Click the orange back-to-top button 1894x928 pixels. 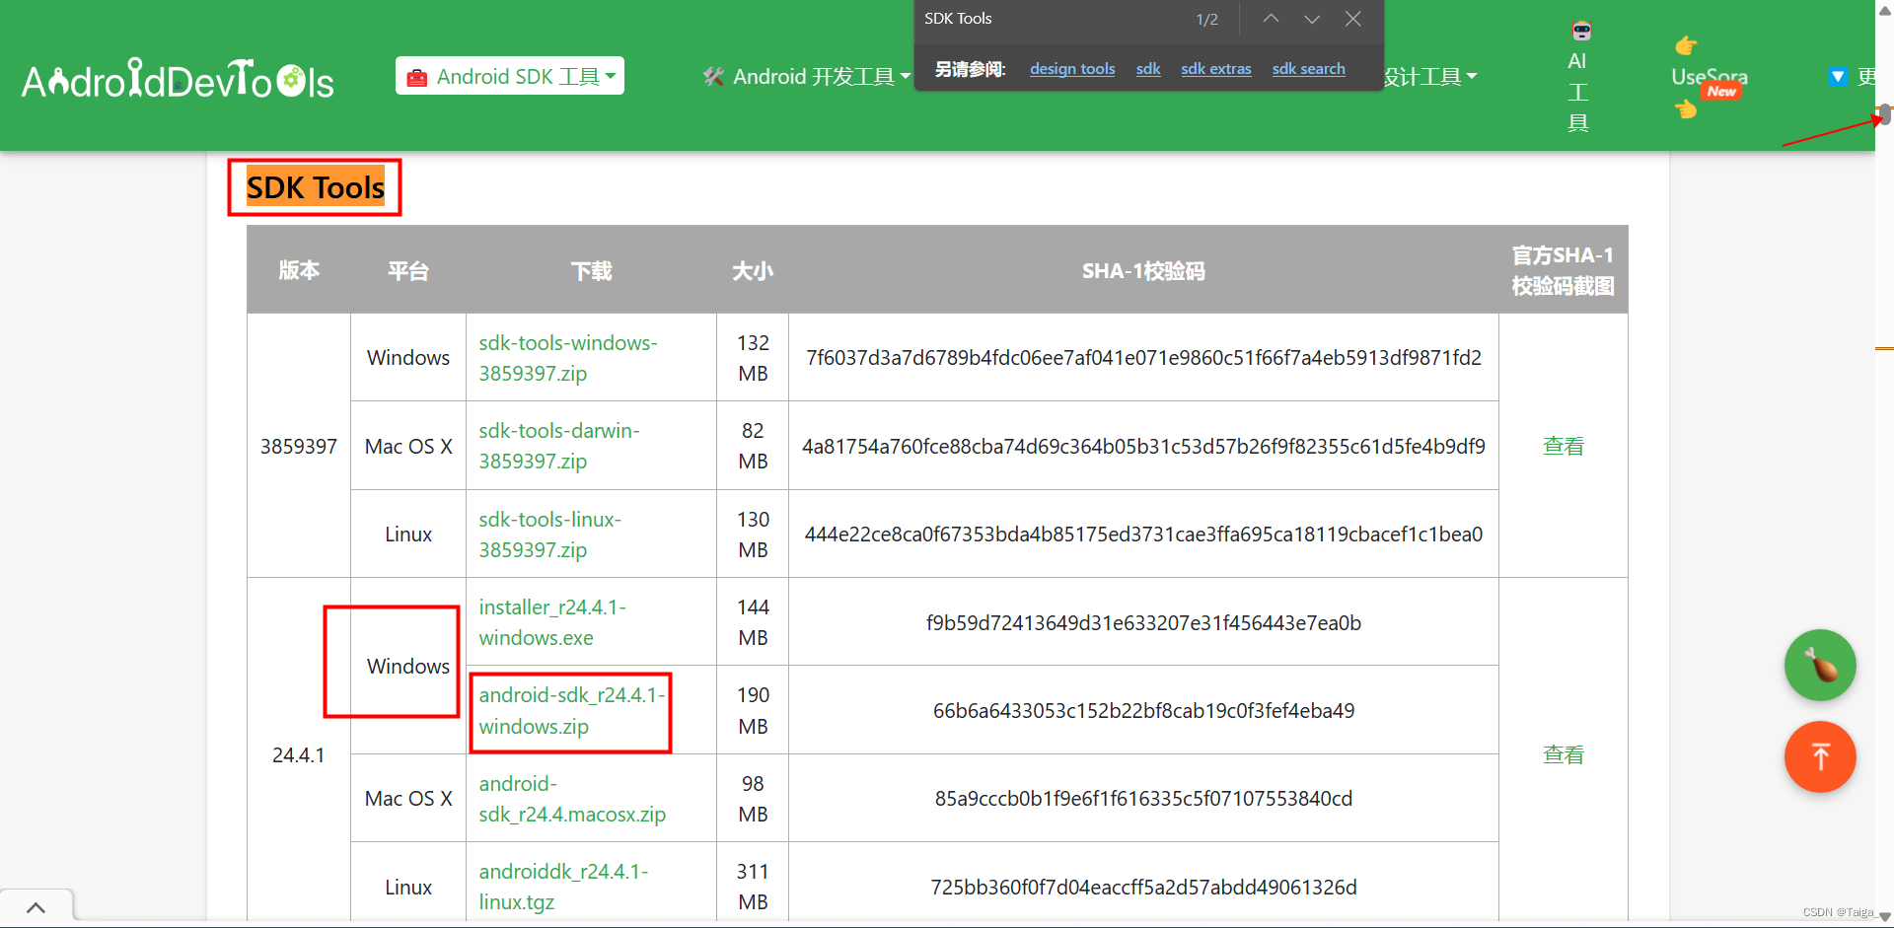click(1820, 756)
